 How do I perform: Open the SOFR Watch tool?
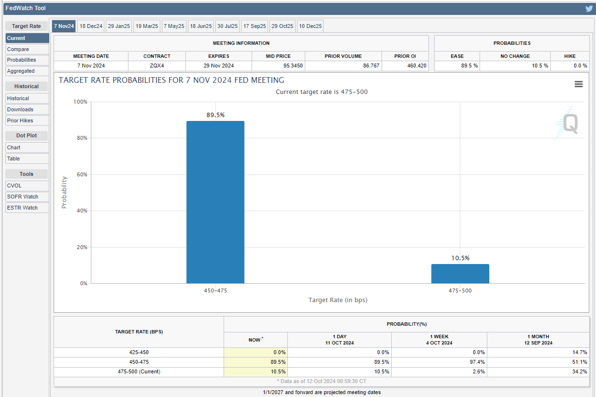pyautogui.click(x=27, y=197)
